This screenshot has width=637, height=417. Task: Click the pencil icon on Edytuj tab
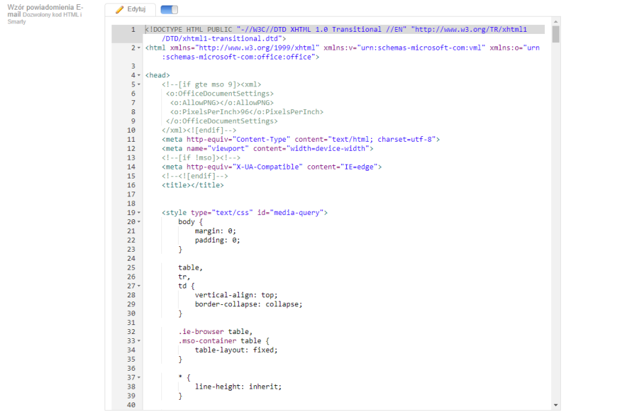pos(120,10)
